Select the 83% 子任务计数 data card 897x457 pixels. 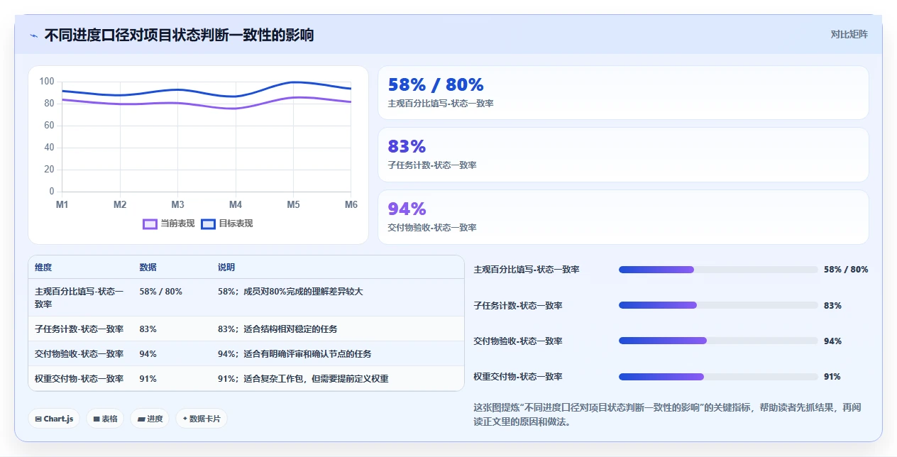pos(623,155)
